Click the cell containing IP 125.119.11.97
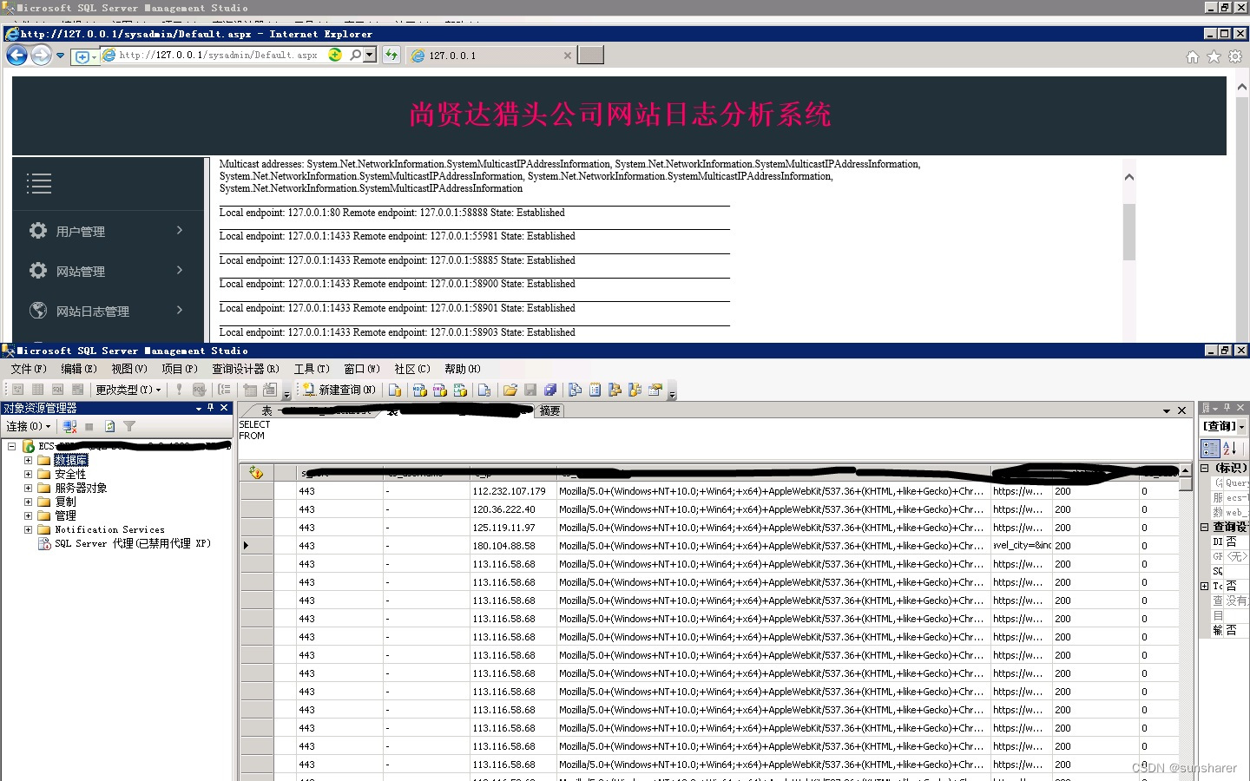 coord(514,528)
